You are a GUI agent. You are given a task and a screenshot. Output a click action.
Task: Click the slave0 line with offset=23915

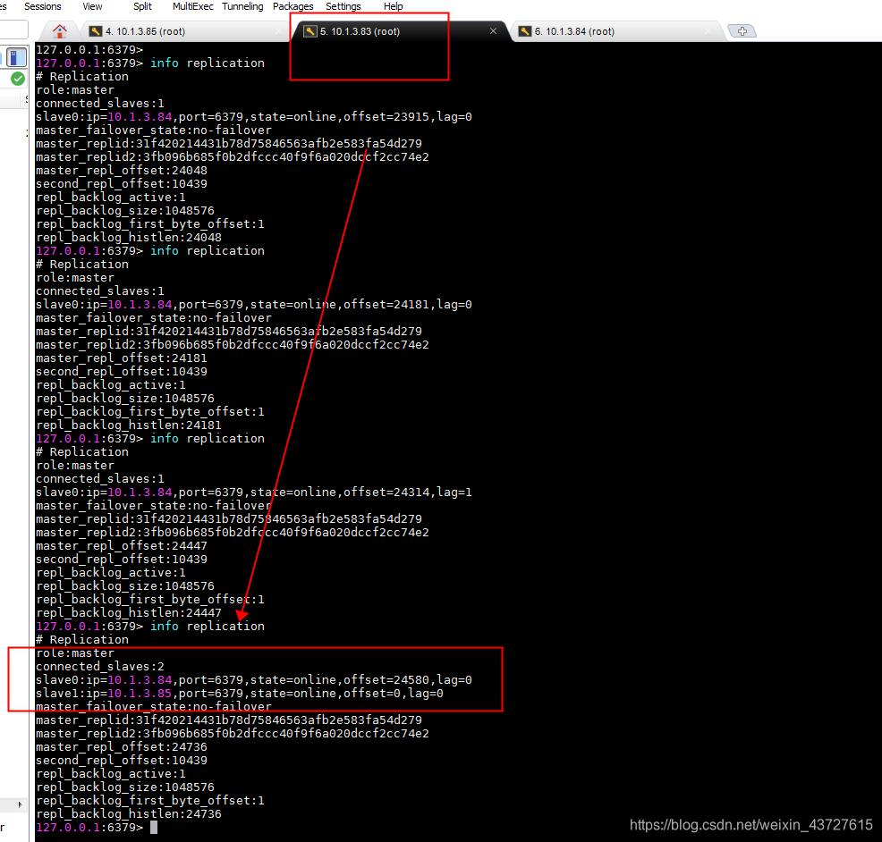[x=254, y=117]
